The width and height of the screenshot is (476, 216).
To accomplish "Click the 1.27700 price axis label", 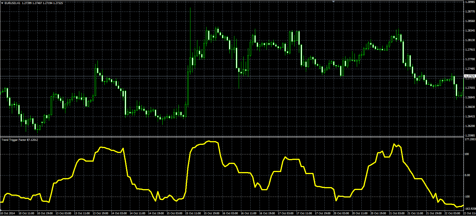I will click(470, 59).
